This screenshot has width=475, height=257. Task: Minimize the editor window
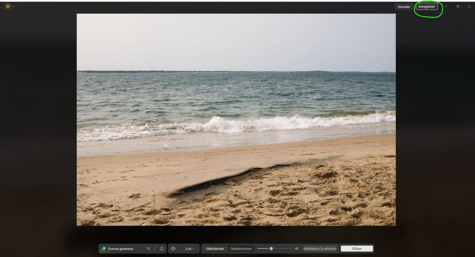[x=447, y=7]
